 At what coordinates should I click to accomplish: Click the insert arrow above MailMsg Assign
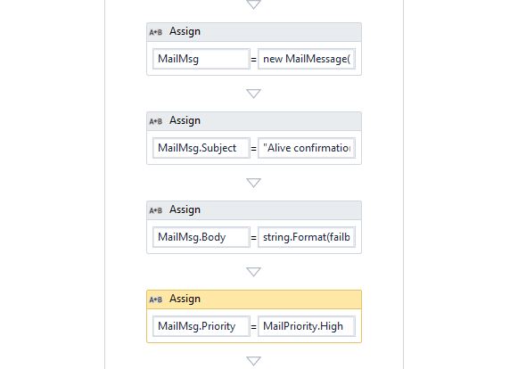click(x=253, y=4)
